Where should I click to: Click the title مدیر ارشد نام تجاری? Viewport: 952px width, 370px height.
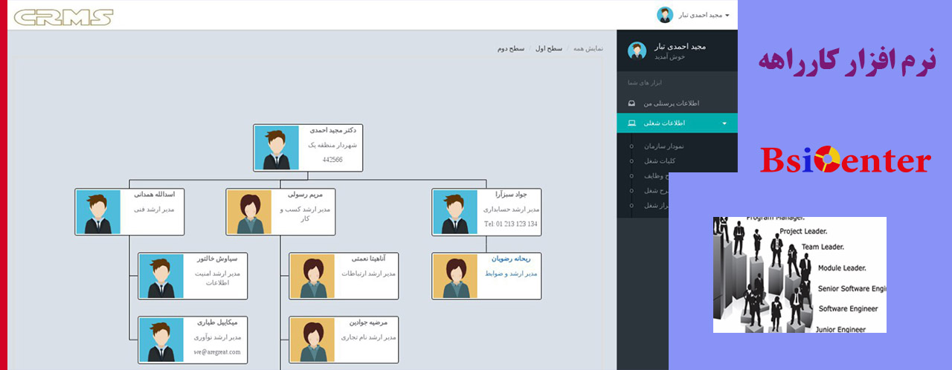click(368, 337)
